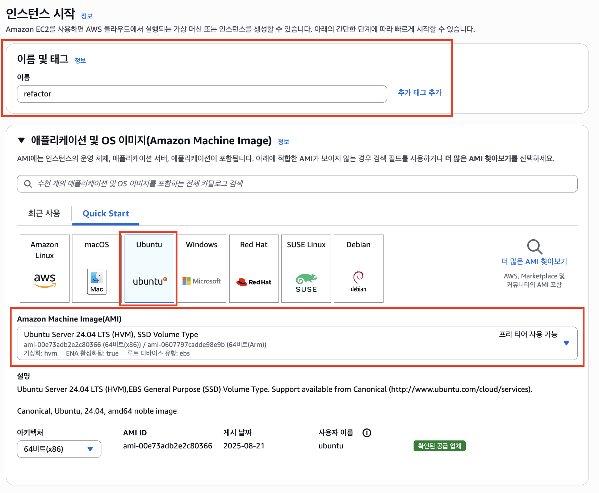Switch to the Quick Start tab
599x493 pixels.
pos(106,214)
